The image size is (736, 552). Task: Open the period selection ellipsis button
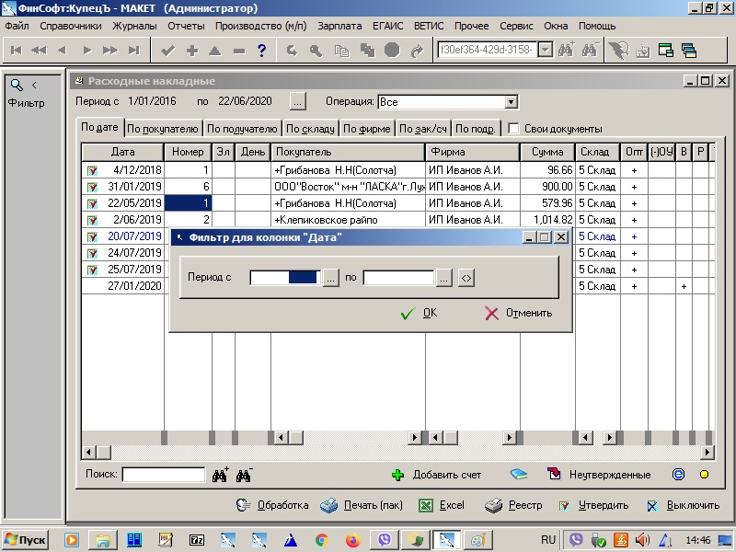(297, 101)
